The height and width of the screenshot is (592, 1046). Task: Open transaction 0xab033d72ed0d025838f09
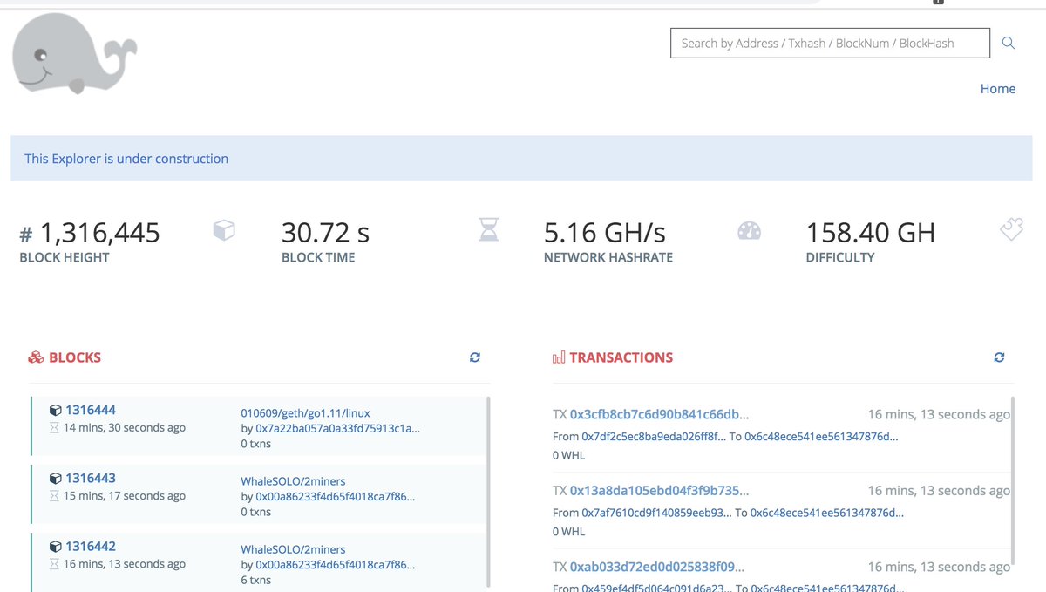click(x=657, y=567)
